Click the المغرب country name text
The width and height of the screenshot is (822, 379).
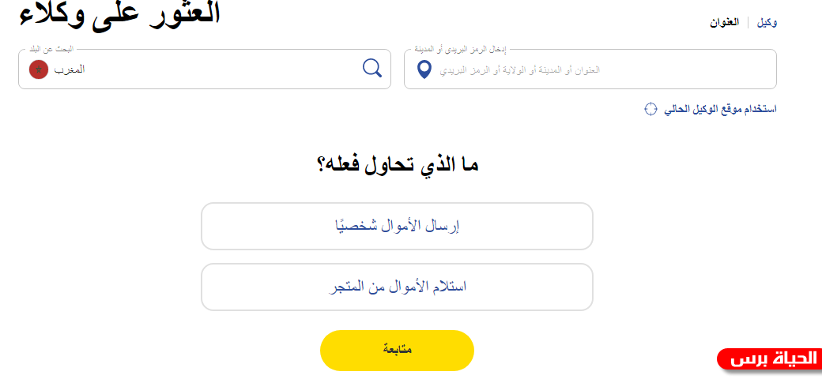point(70,69)
